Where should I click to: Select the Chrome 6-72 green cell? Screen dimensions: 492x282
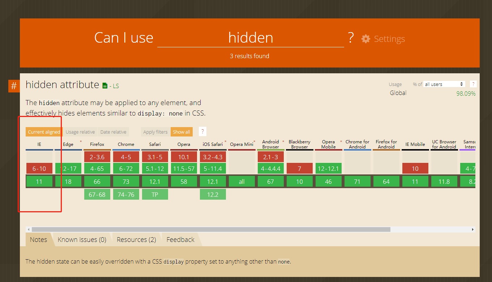[126, 169]
